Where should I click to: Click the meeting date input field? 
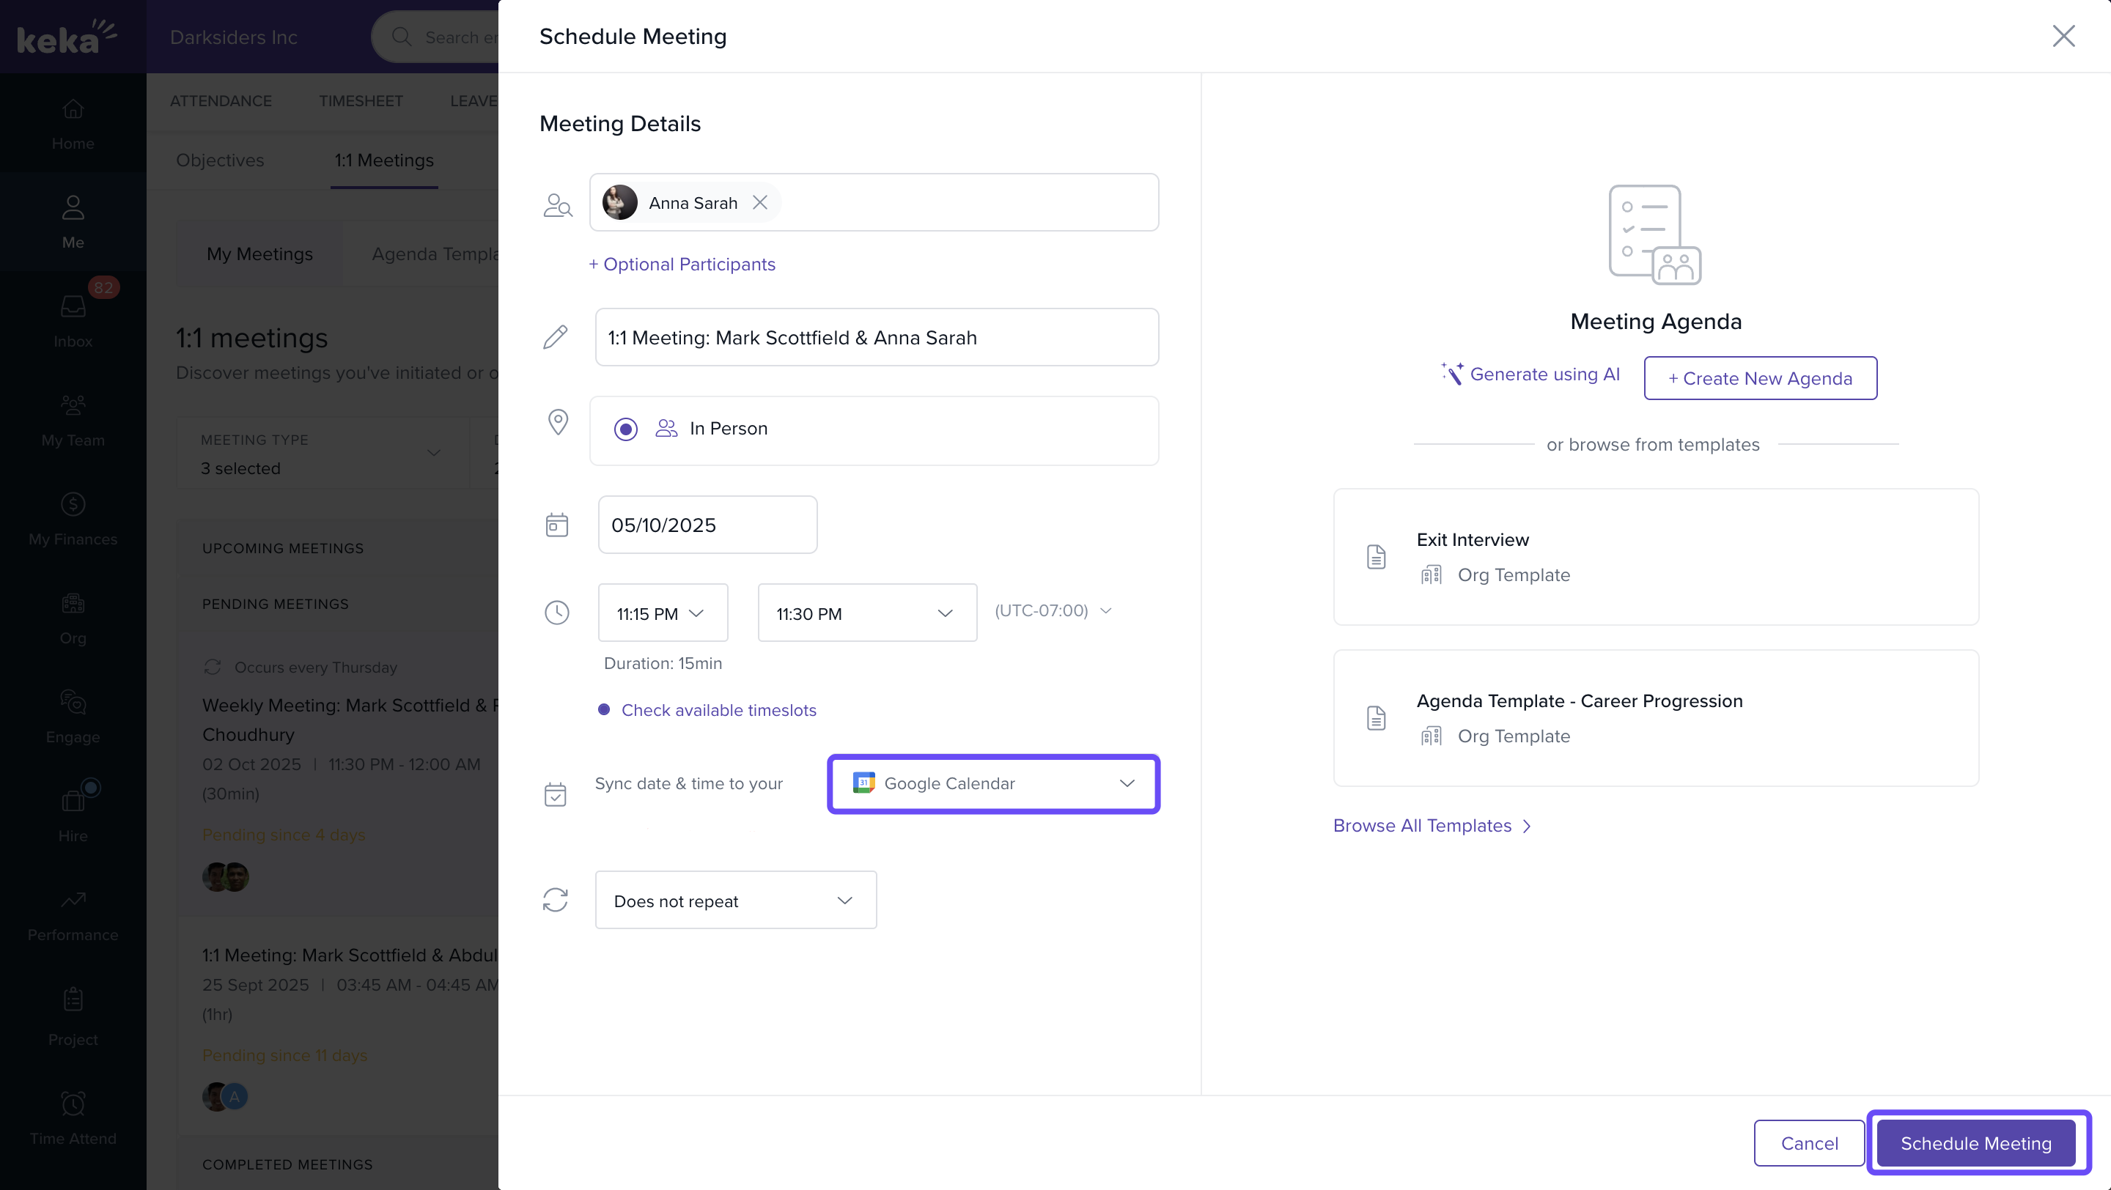pyautogui.click(x=707, y=525)
